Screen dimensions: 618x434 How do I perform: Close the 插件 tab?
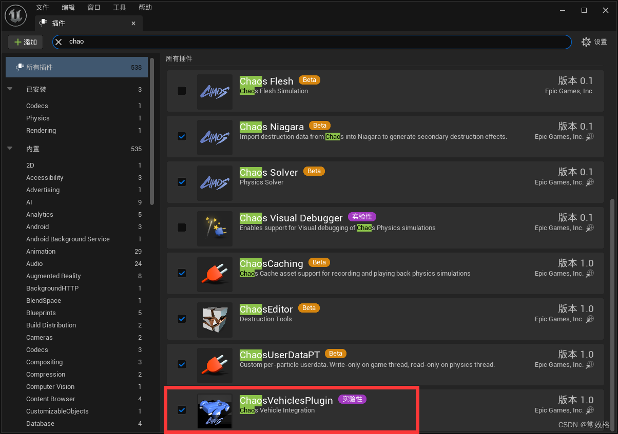point(133,24)
